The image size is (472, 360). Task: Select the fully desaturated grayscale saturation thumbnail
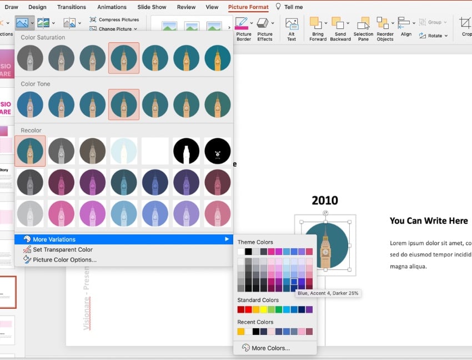pos(30,58)
